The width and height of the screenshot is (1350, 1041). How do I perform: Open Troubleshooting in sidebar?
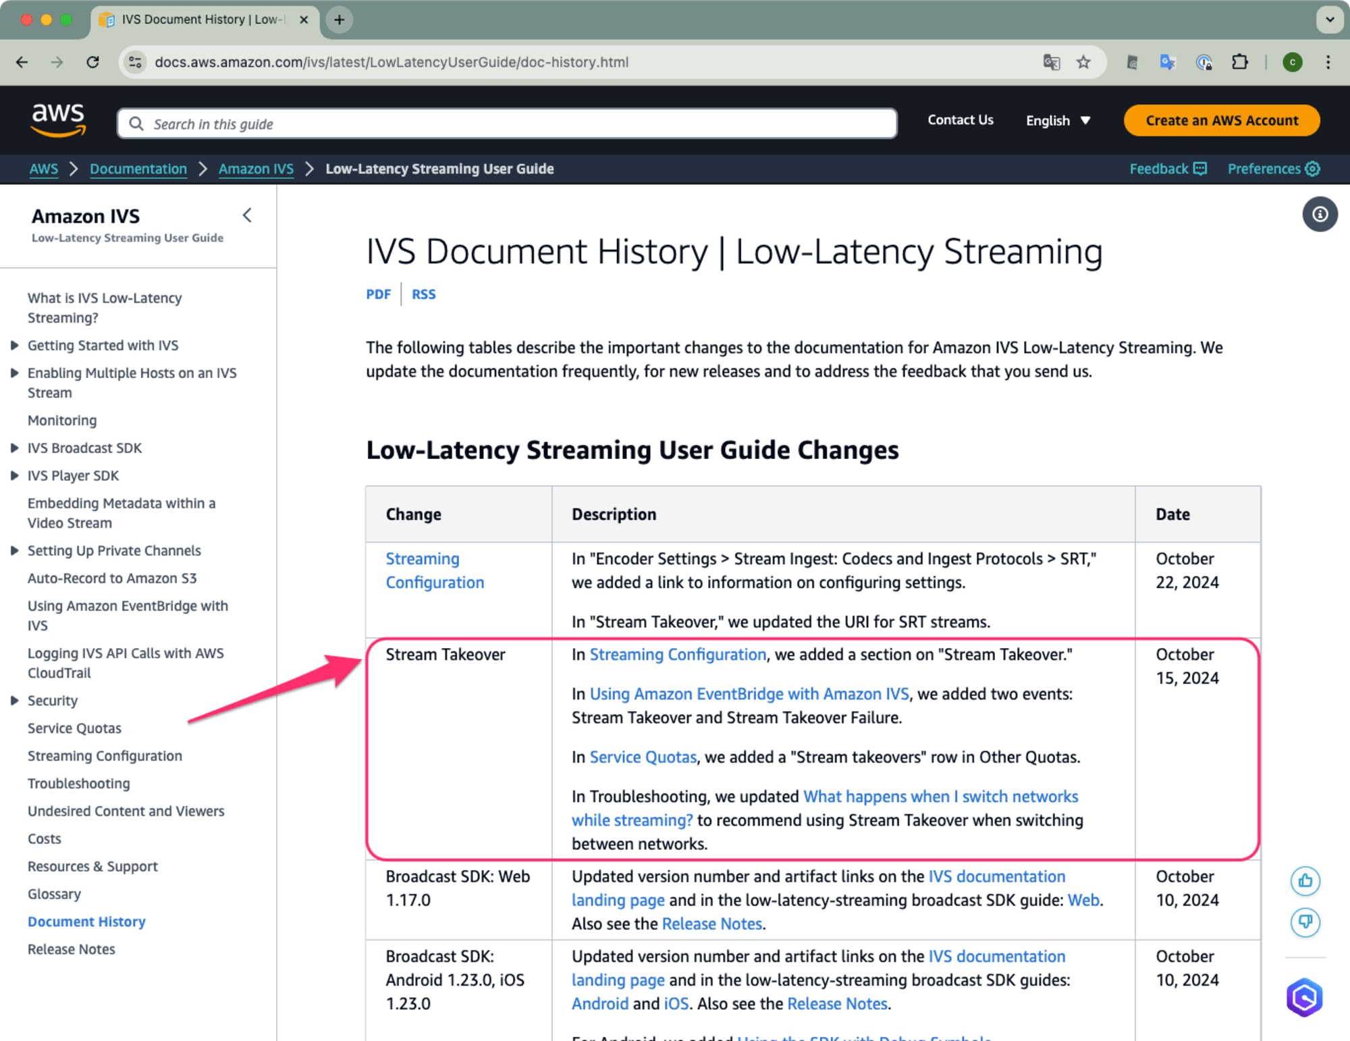tap(79, 784)
